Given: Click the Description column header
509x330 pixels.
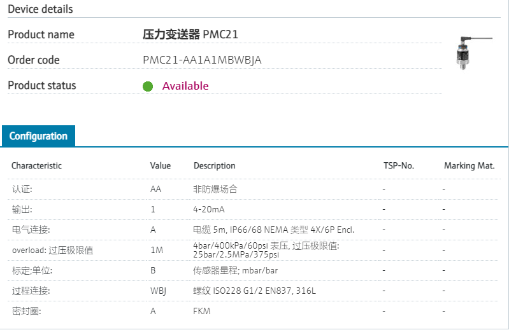Looking at the screenshot, I should tap(215, 166).
